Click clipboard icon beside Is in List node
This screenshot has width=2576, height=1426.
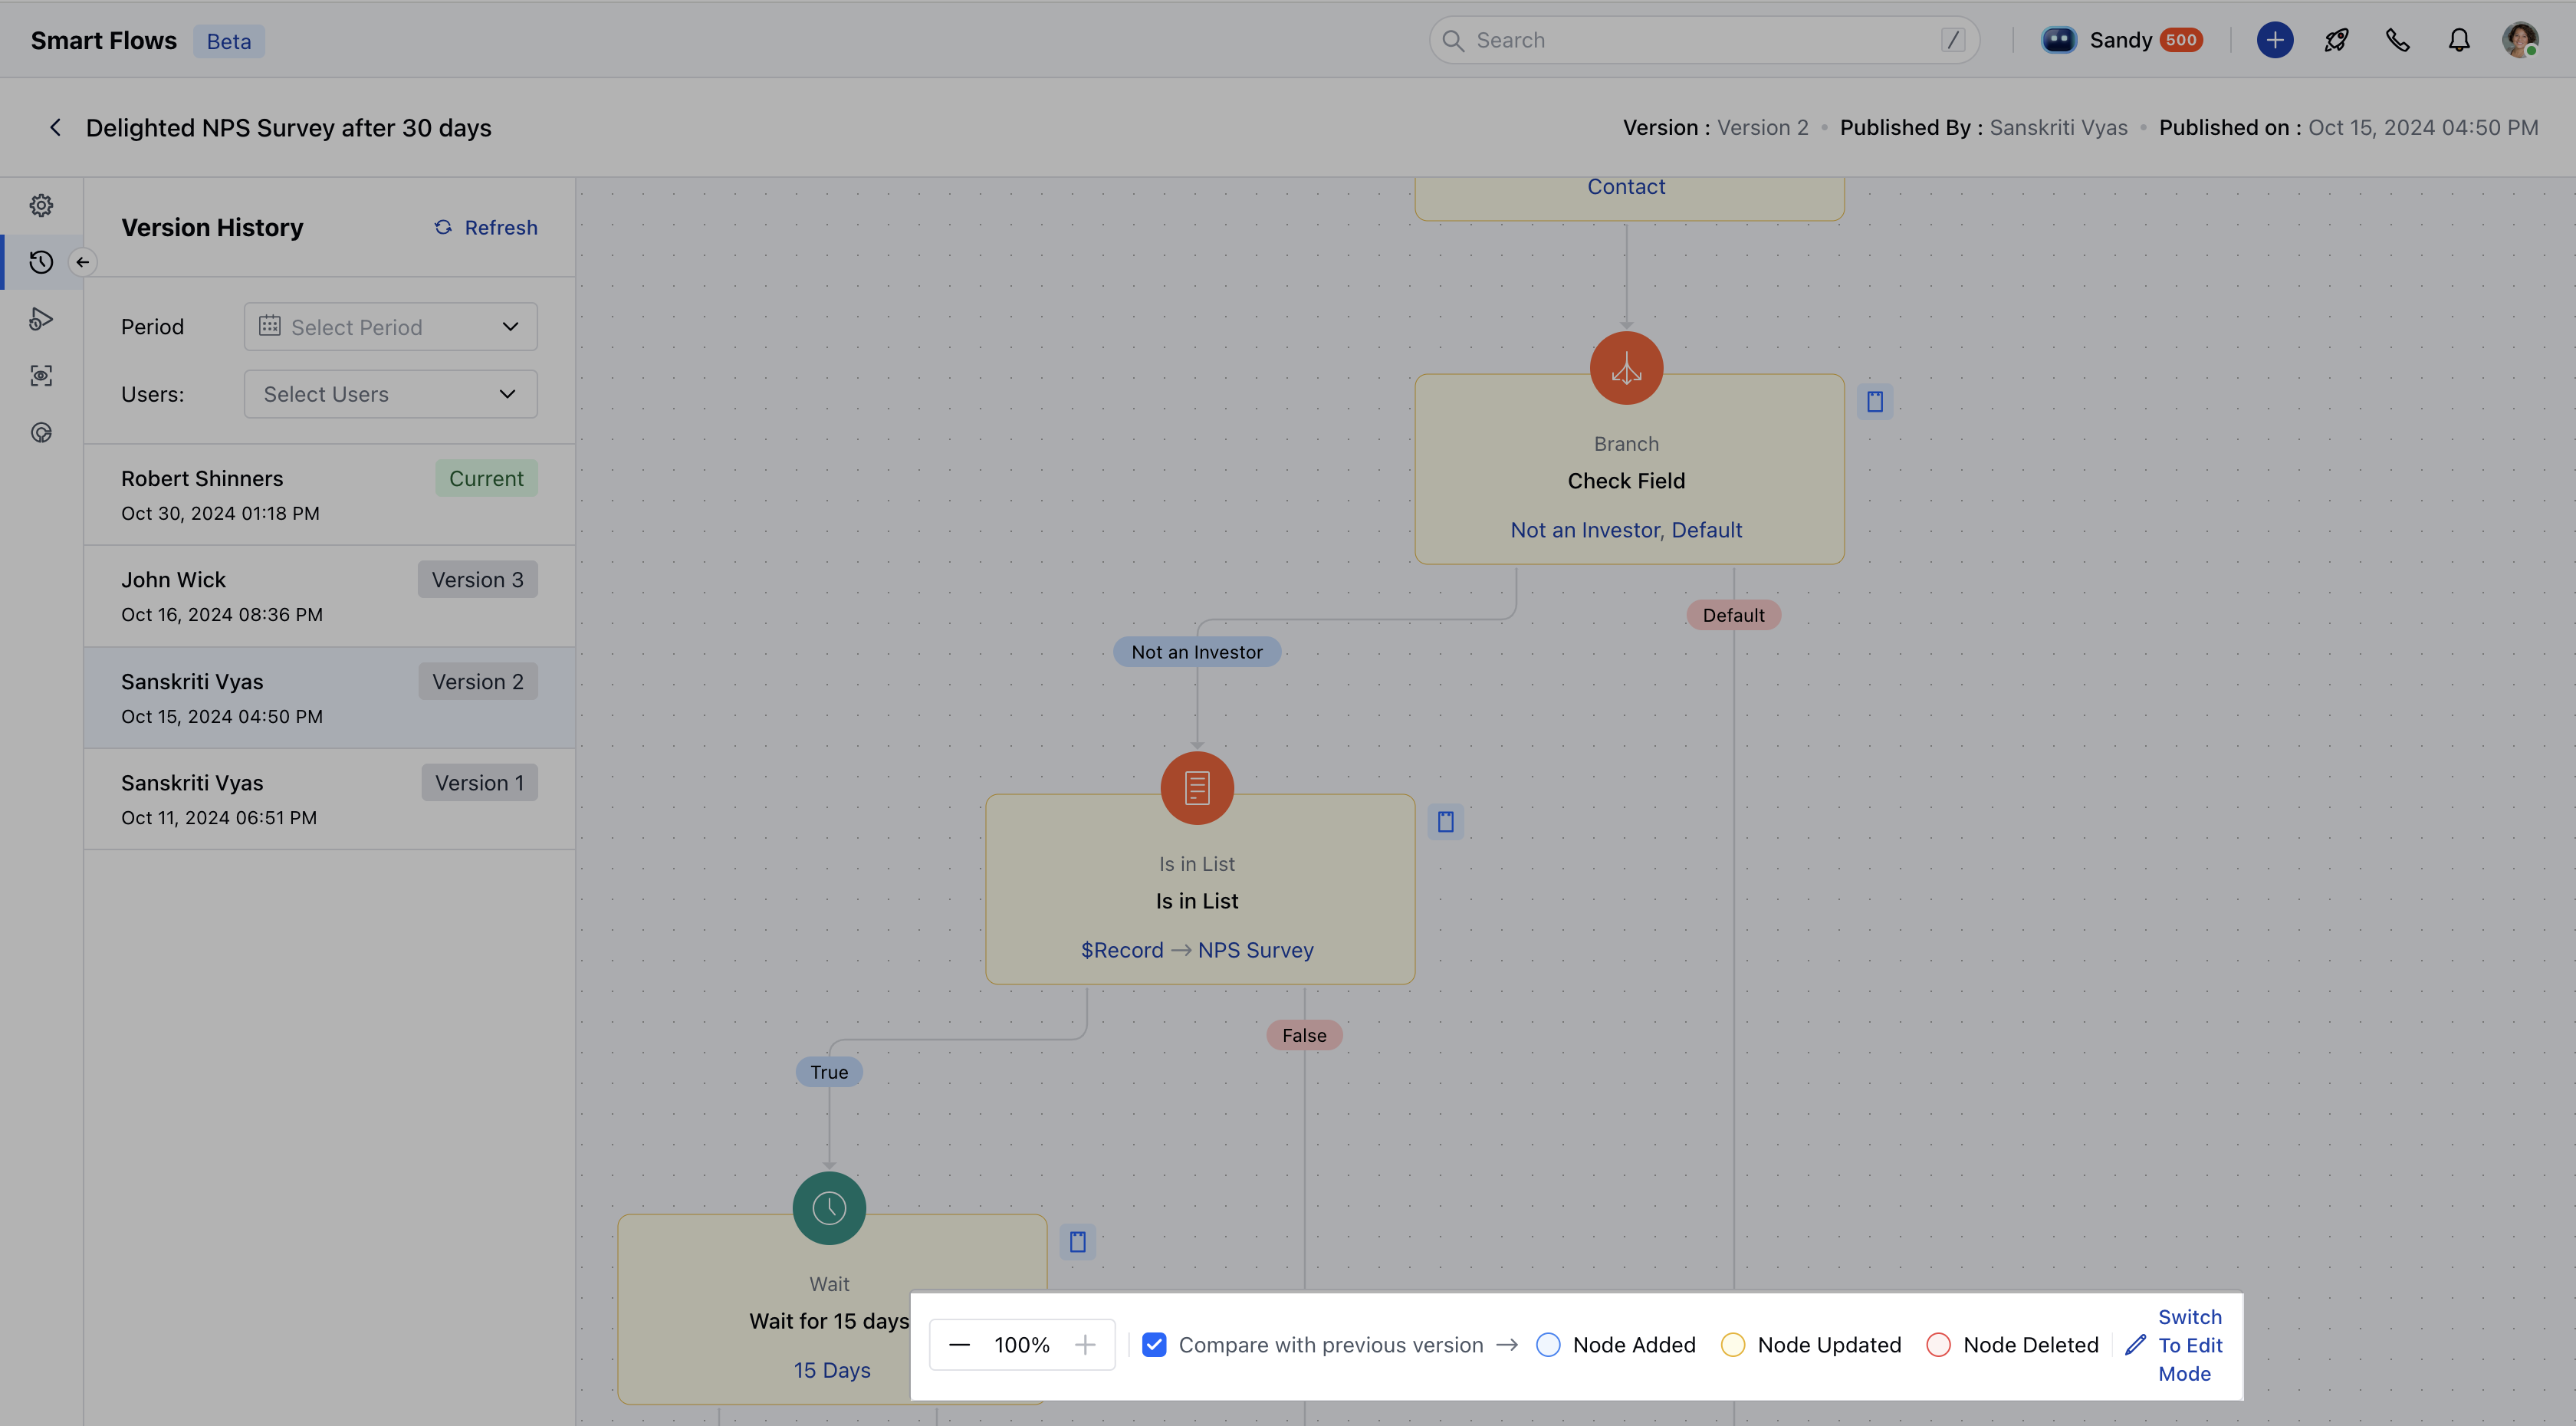pos(1445,821)
